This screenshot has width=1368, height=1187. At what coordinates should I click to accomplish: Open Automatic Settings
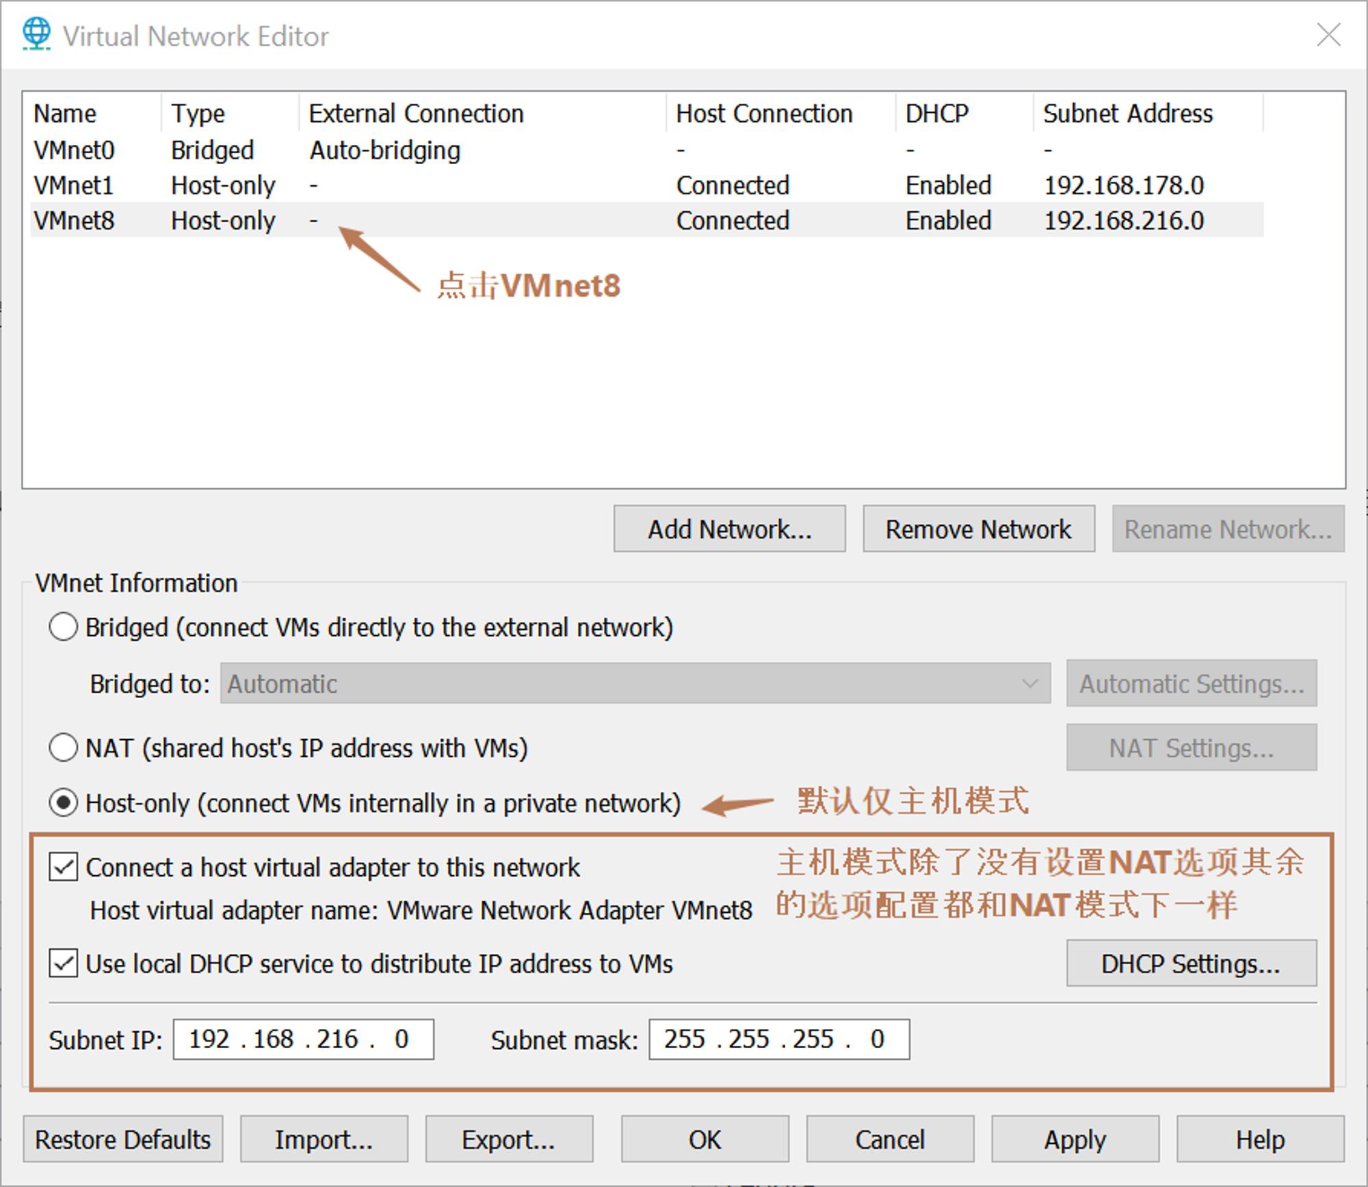(1191, 683)
